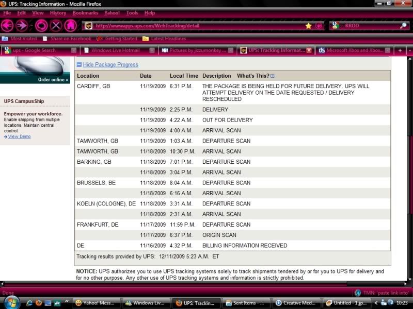Screen dimensions: 413x309
Task: Click the browser Back arrow button
Action: tap(7, 25)
